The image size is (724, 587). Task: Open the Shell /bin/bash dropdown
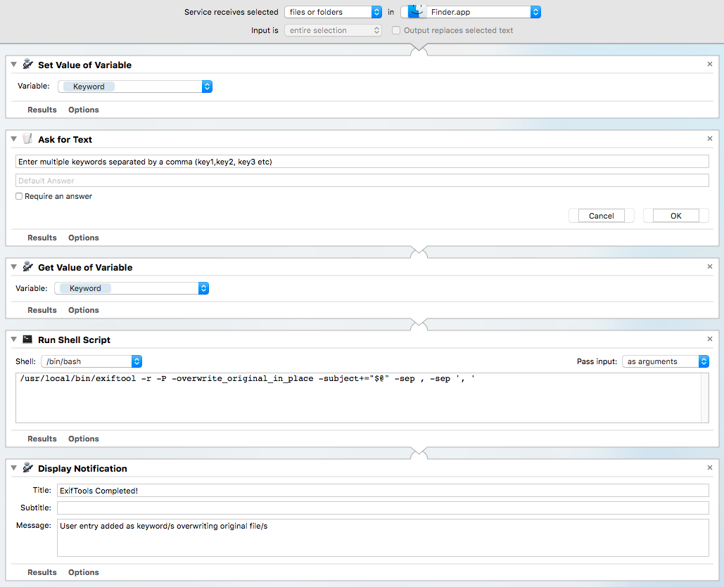(x=91, y=361)
